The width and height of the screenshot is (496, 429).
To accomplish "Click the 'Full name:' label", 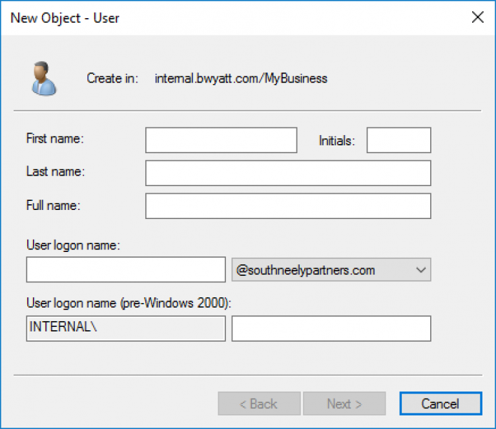I will click(x=54, y=205).
